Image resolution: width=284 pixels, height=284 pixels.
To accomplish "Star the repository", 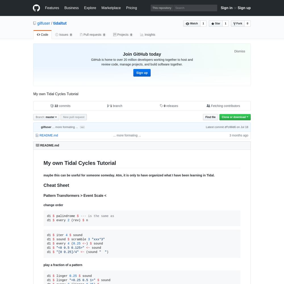I will pos(216,24).
